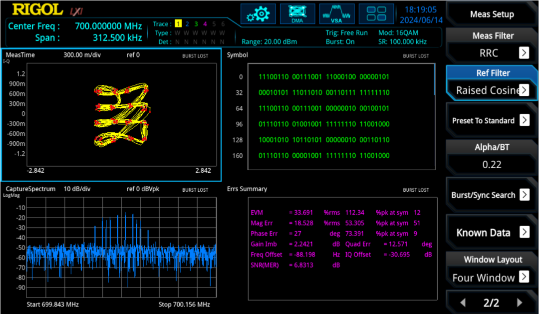Screen dimensions: 539x314
Task: Select trace 1 yellow indicator
Action: click(x=178, y=24)
